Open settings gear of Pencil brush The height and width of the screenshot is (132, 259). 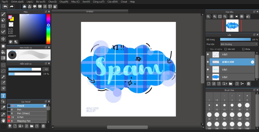(x=45, y=106)
